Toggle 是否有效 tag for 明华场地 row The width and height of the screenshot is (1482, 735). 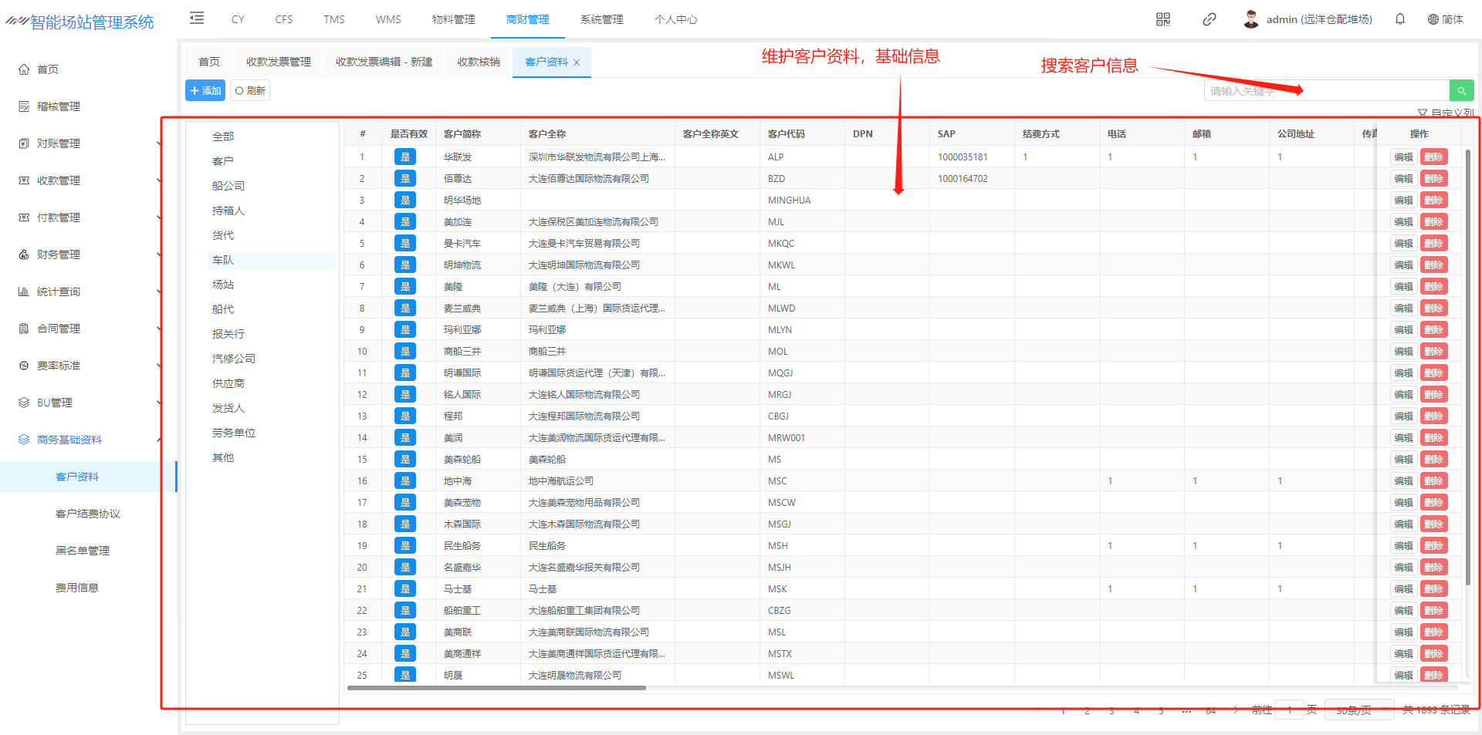(404, 201)
